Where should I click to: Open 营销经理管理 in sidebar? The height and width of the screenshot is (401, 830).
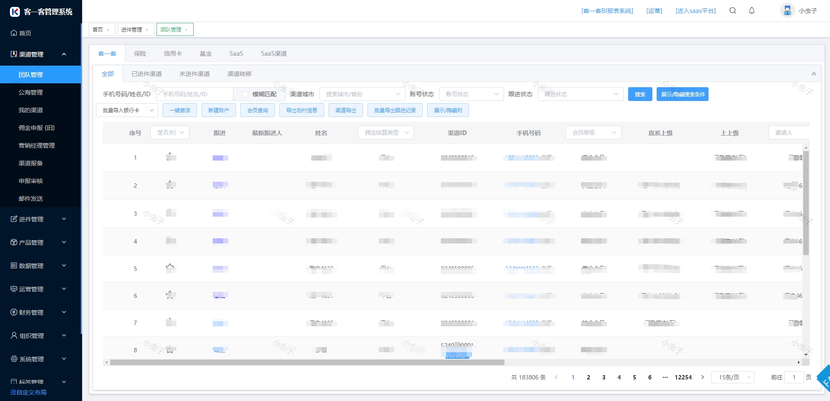coord(41,145)
